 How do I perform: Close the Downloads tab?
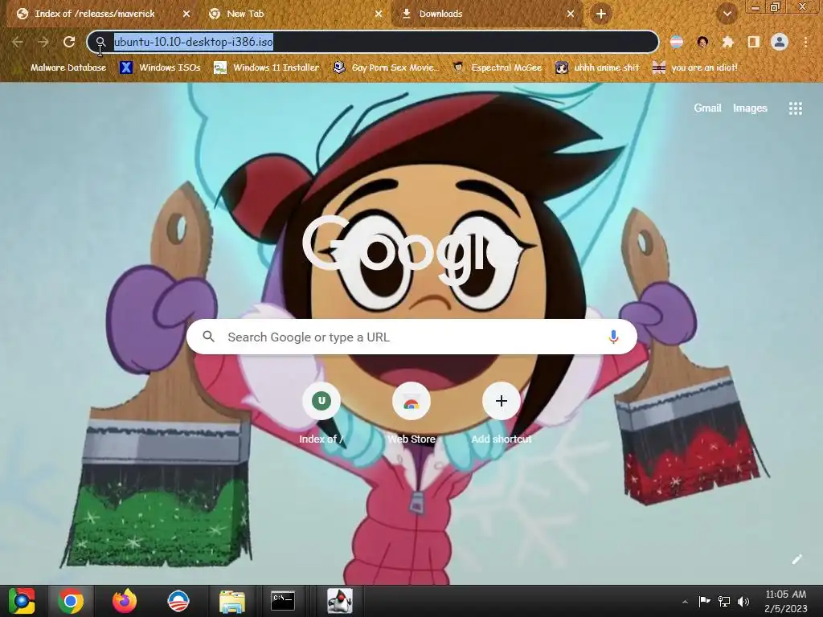571,14
